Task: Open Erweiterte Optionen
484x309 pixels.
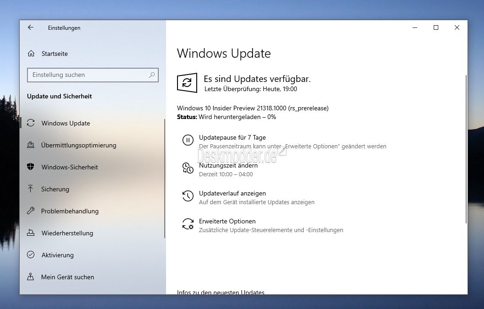Action: [227, 221]
